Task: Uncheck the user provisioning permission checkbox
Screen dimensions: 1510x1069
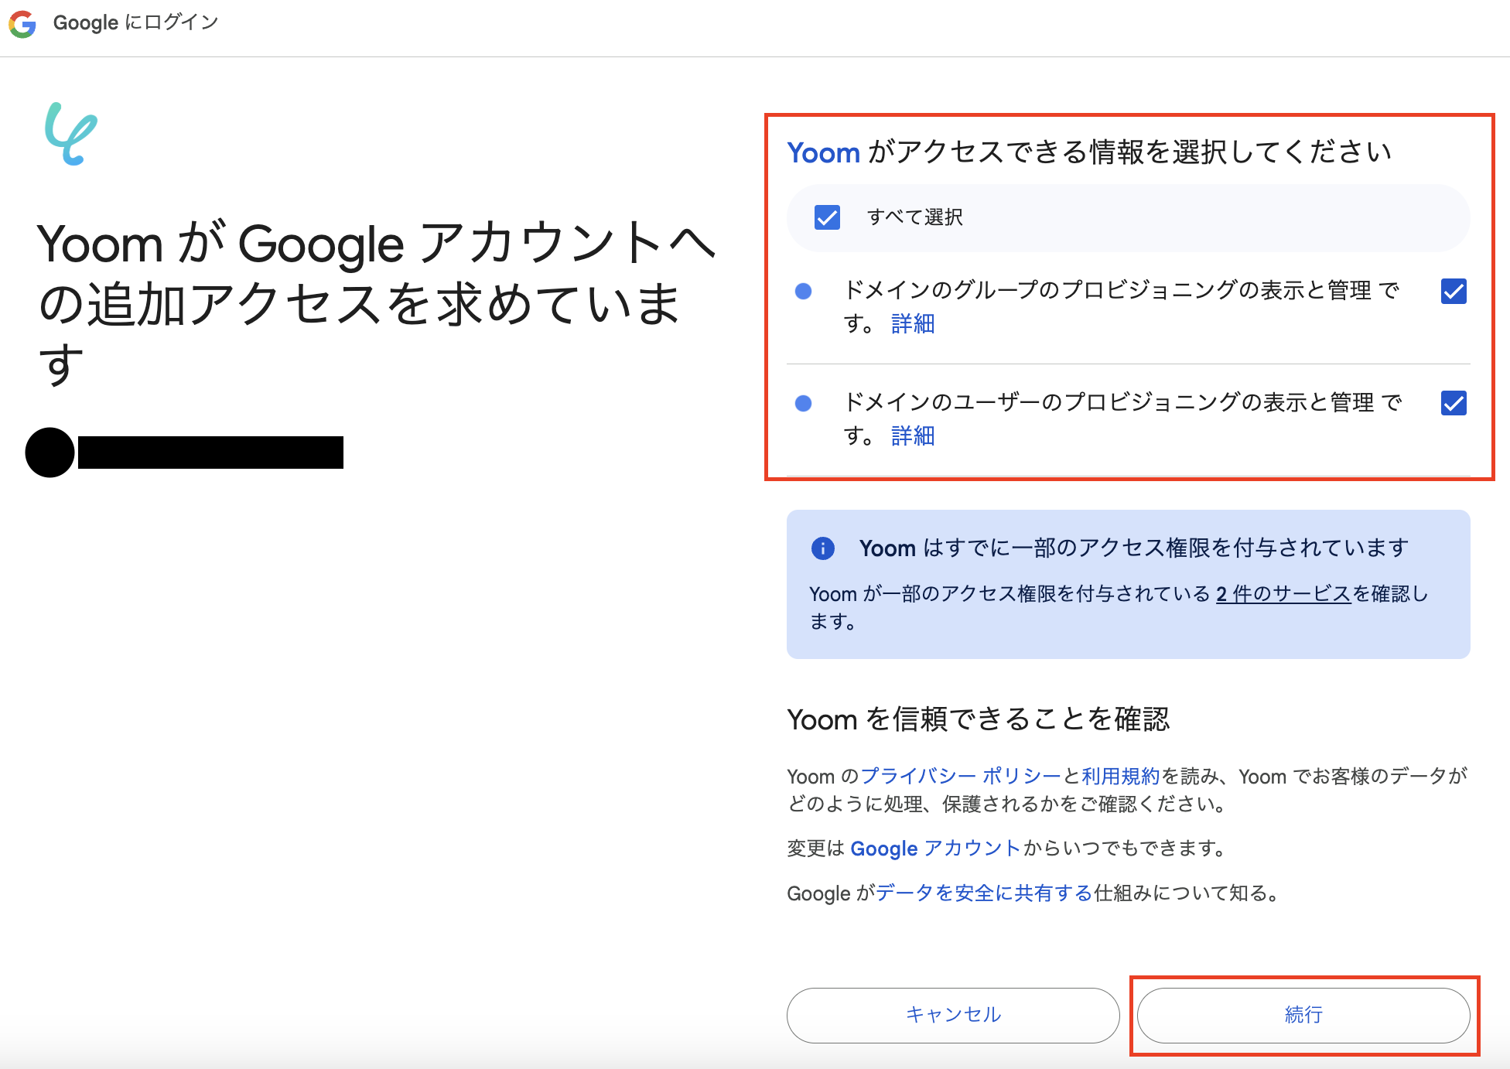Action: pyautogui.click(x=1454, y=403)
